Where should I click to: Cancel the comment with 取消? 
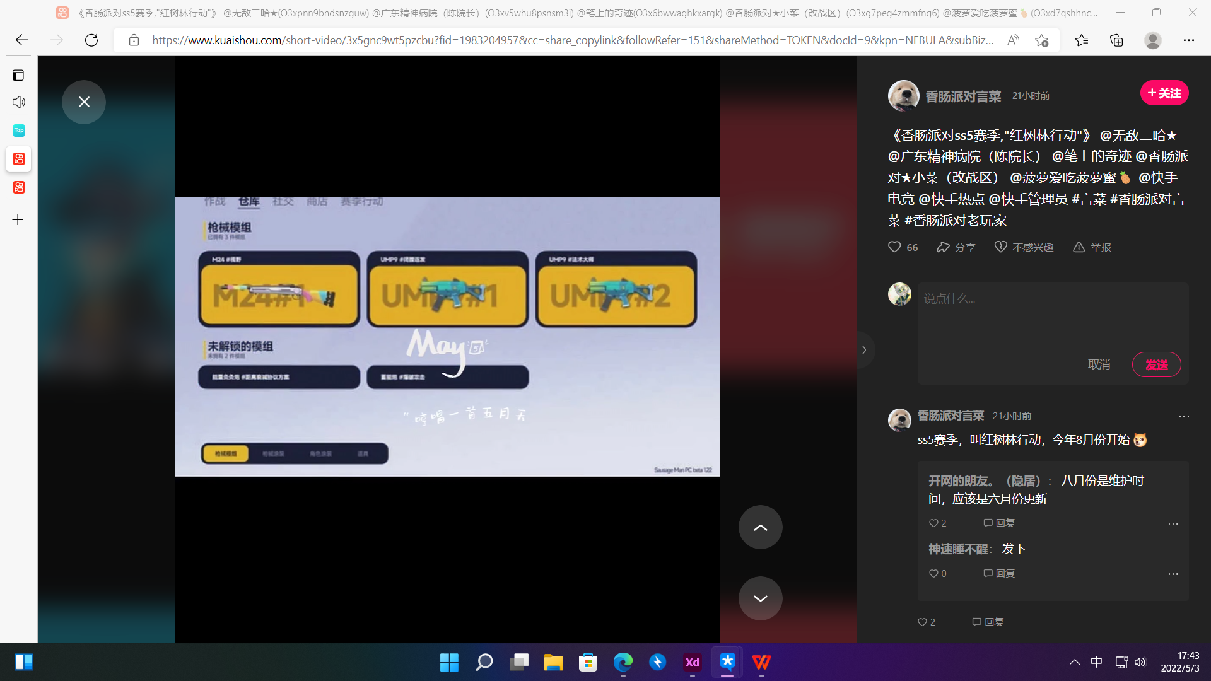point(1099,364)
